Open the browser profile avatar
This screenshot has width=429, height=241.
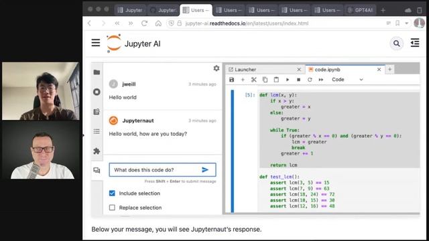click(x=419, y=23)
